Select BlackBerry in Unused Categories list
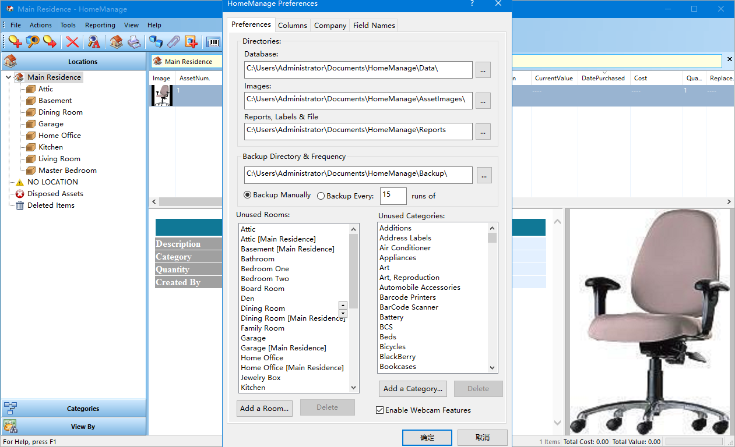Screen dimensions: 735x447 point(398,357)
